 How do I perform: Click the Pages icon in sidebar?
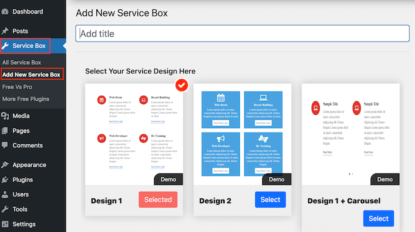pyautogui.click(x=5, y=131)
